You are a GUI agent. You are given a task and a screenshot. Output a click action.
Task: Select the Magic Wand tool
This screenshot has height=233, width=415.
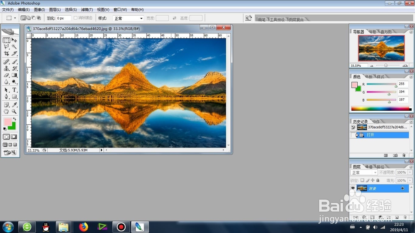pyautogui.click(x=14, y=47)
